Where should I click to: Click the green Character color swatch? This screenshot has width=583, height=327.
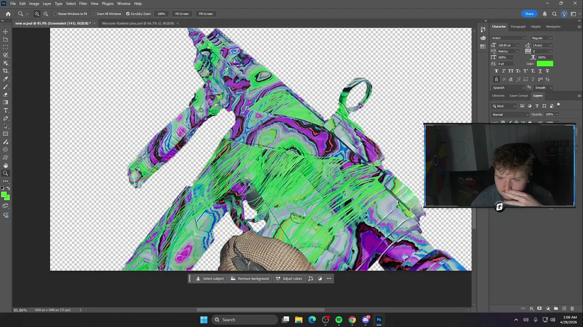pyautogui.click(x=545, y=64)
